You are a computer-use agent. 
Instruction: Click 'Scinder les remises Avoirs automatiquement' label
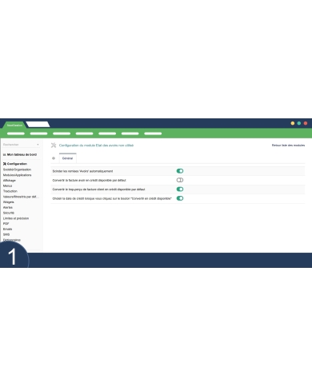82,171
